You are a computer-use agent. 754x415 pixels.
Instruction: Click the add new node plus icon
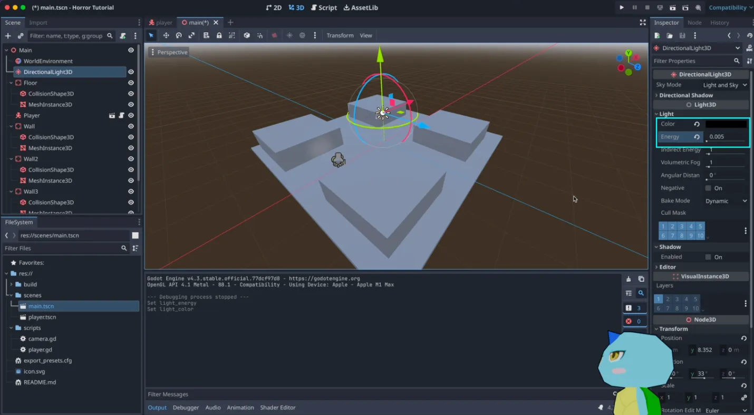click(8, 36)
